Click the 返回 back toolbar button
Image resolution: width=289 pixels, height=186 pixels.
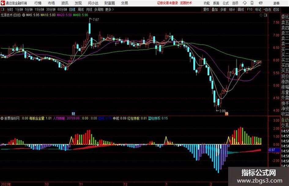point(276,9)
